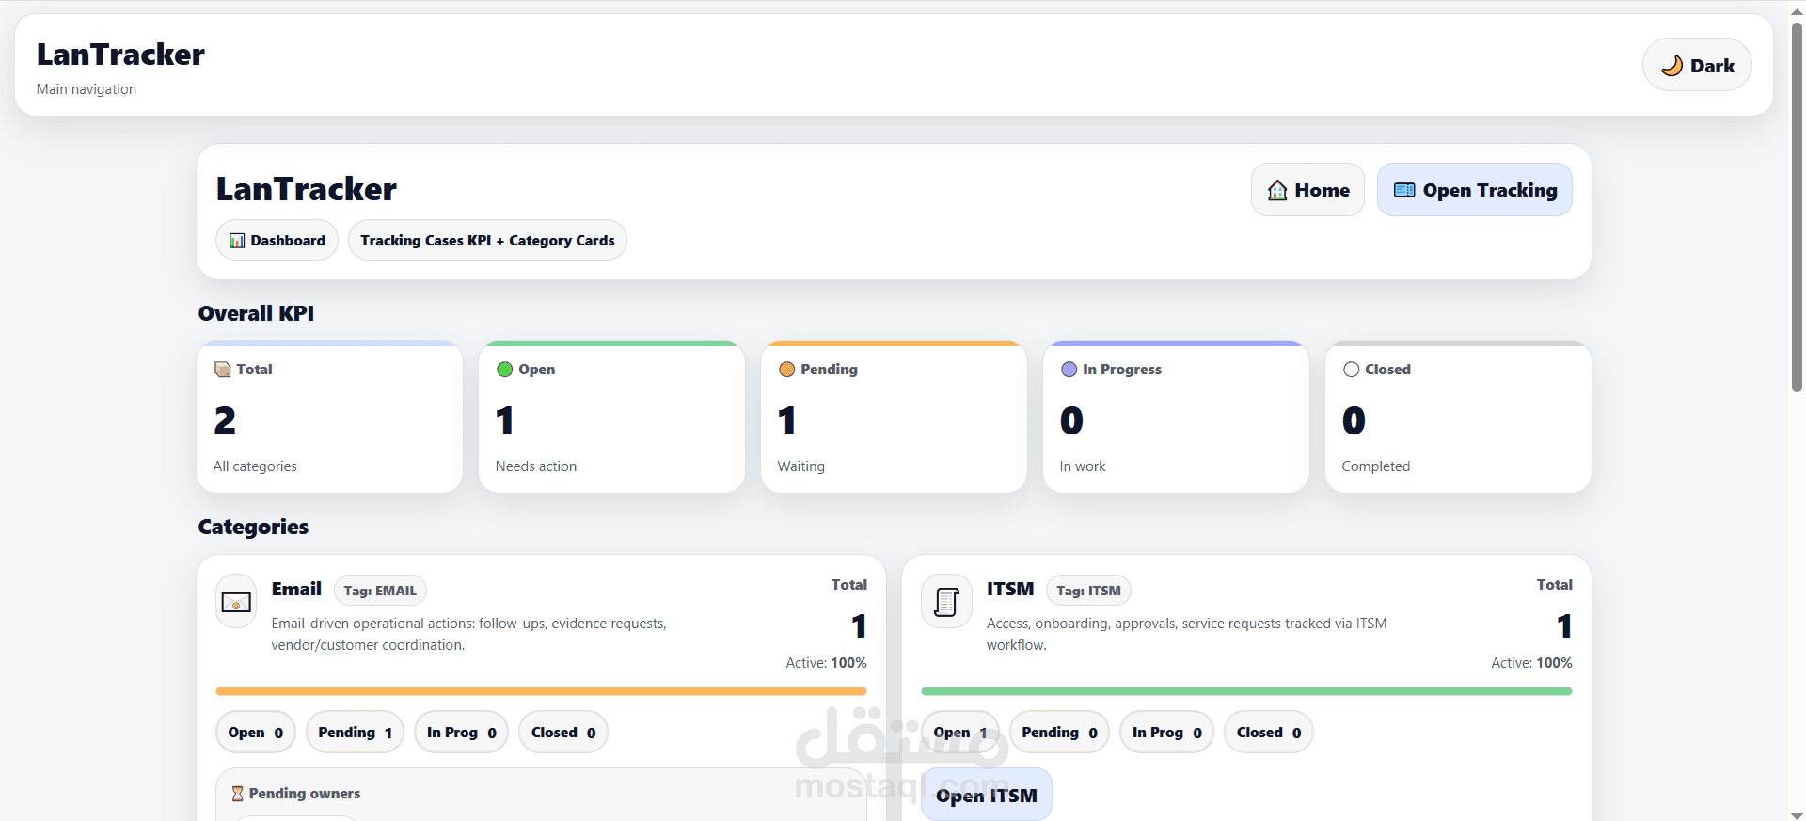Click the Email category title
Screen dimensions: 1806x821
click(x=296, y=589)
